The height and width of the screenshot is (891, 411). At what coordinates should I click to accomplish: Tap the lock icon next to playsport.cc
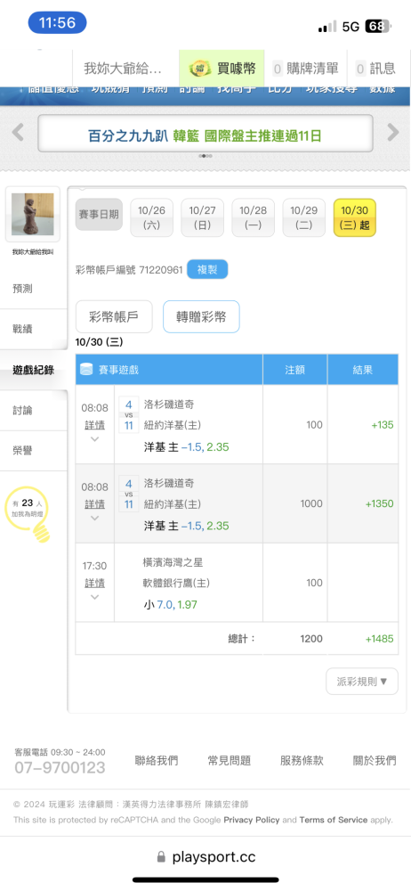click(x=161, y=857)
